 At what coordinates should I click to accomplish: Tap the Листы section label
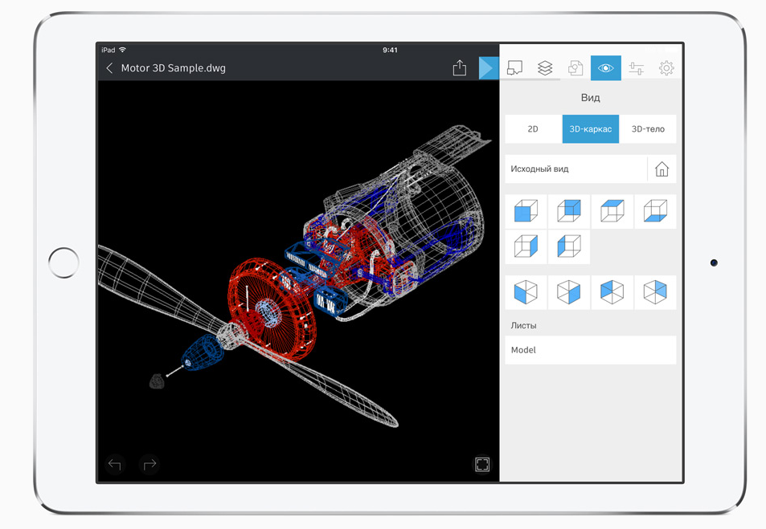[524, 325]
